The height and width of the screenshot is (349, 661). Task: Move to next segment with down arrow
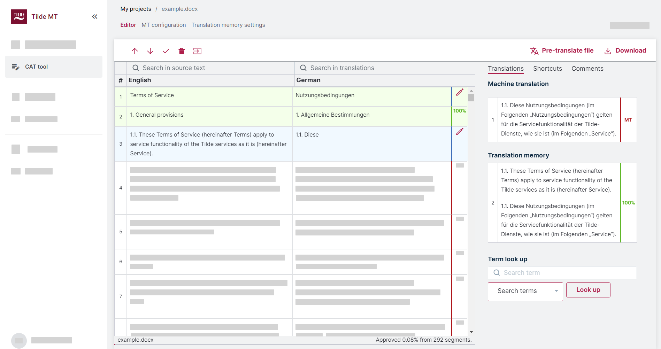150,51
